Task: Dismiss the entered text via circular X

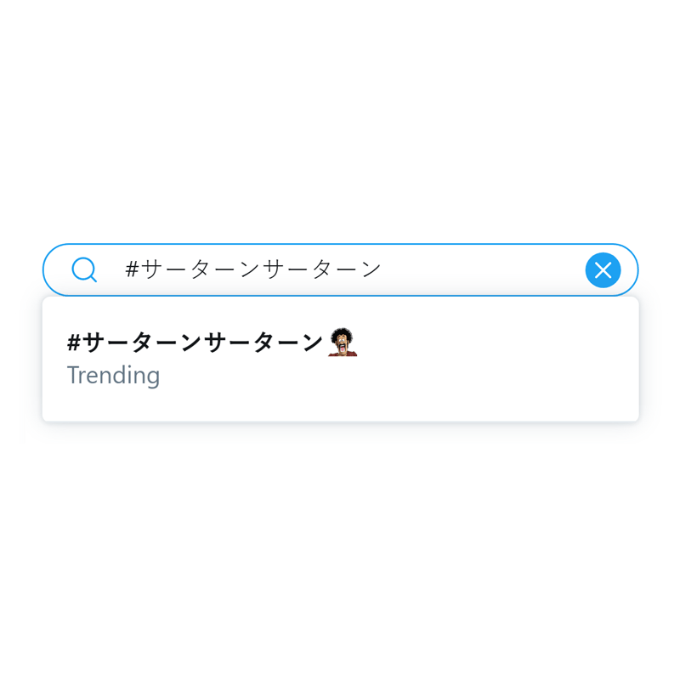Action: (x=603, y=270)
